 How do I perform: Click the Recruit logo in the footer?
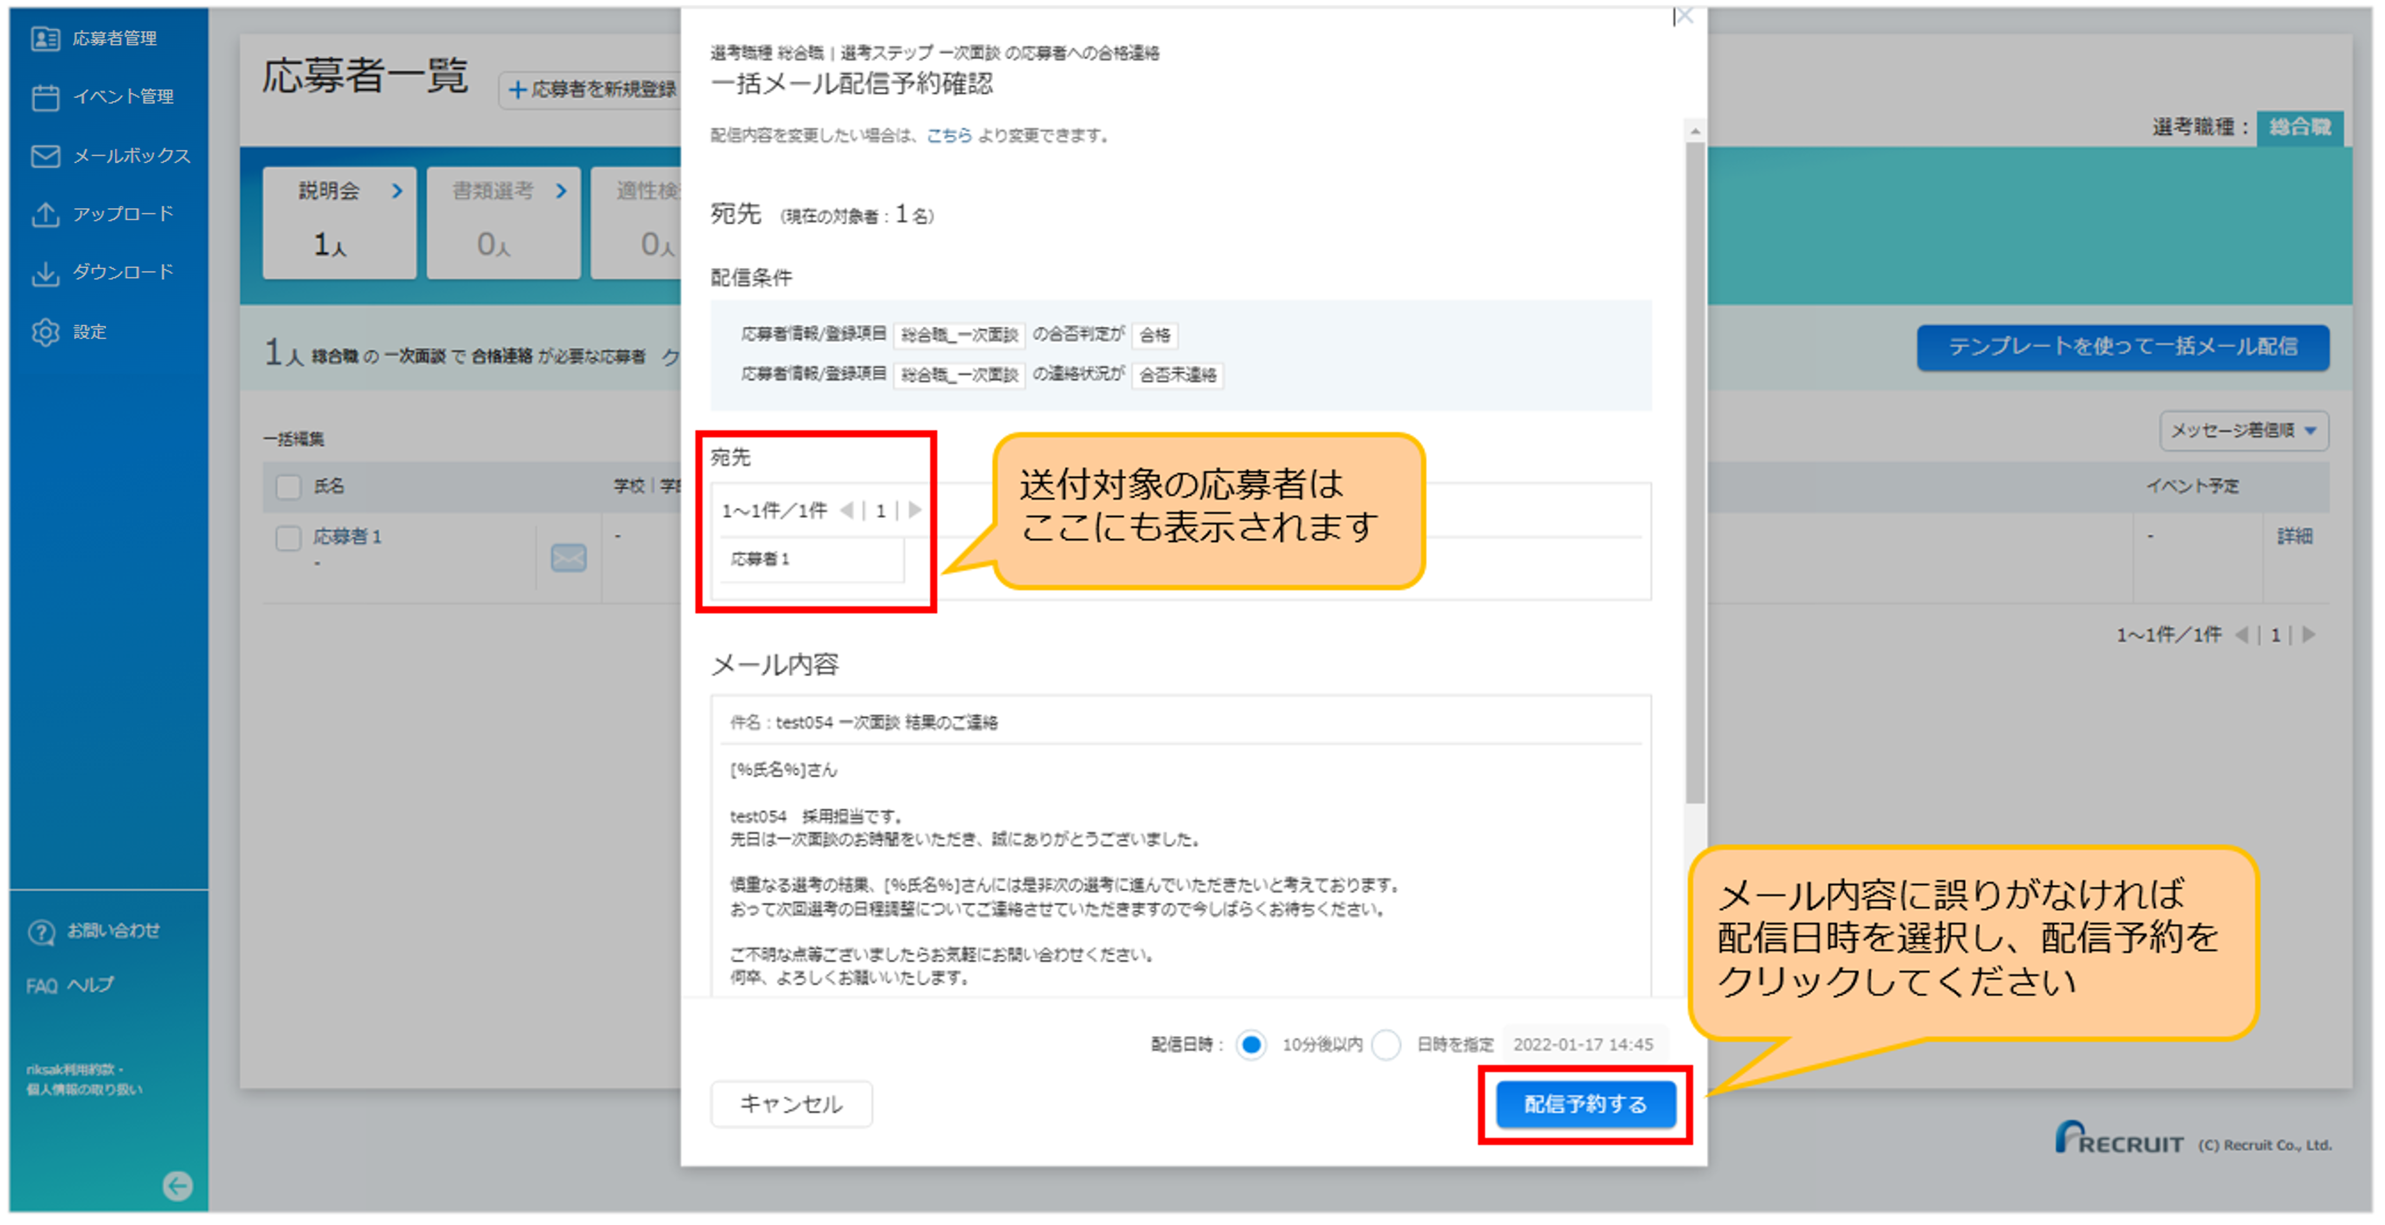pos(2119,1138)
